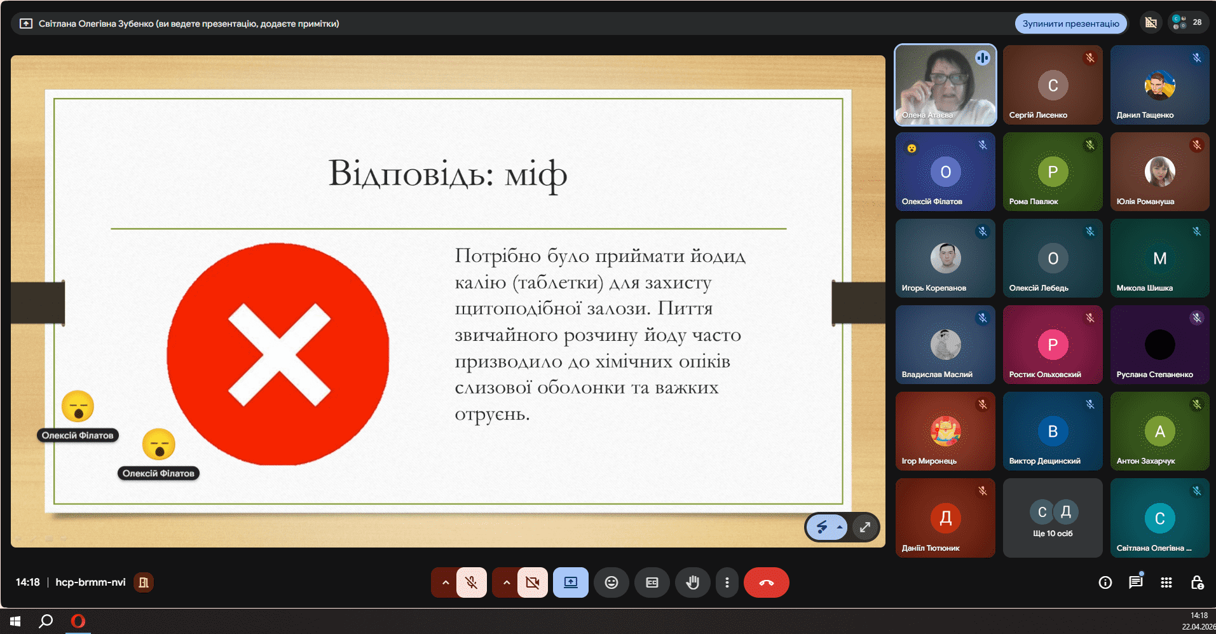1216x634 pixels.
Task: Open annotation tool options arrow on slide
Action: [x=840, y=527]
